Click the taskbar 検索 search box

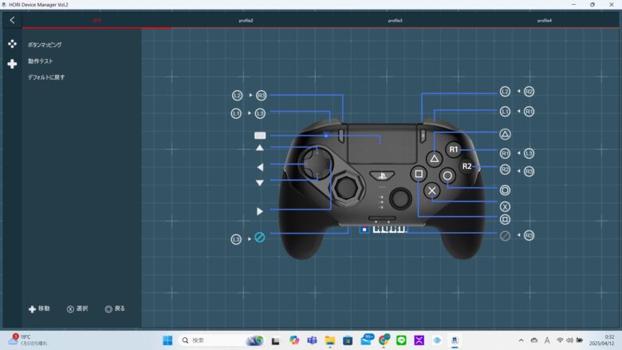click(x=222, y=340)
